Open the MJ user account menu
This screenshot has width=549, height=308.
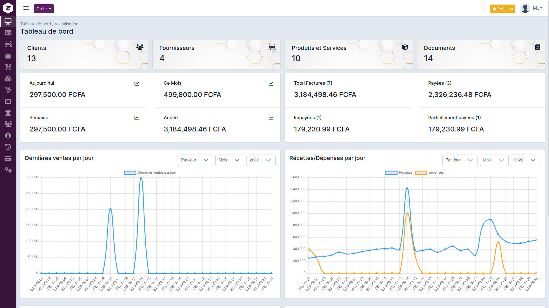(538, 8)
